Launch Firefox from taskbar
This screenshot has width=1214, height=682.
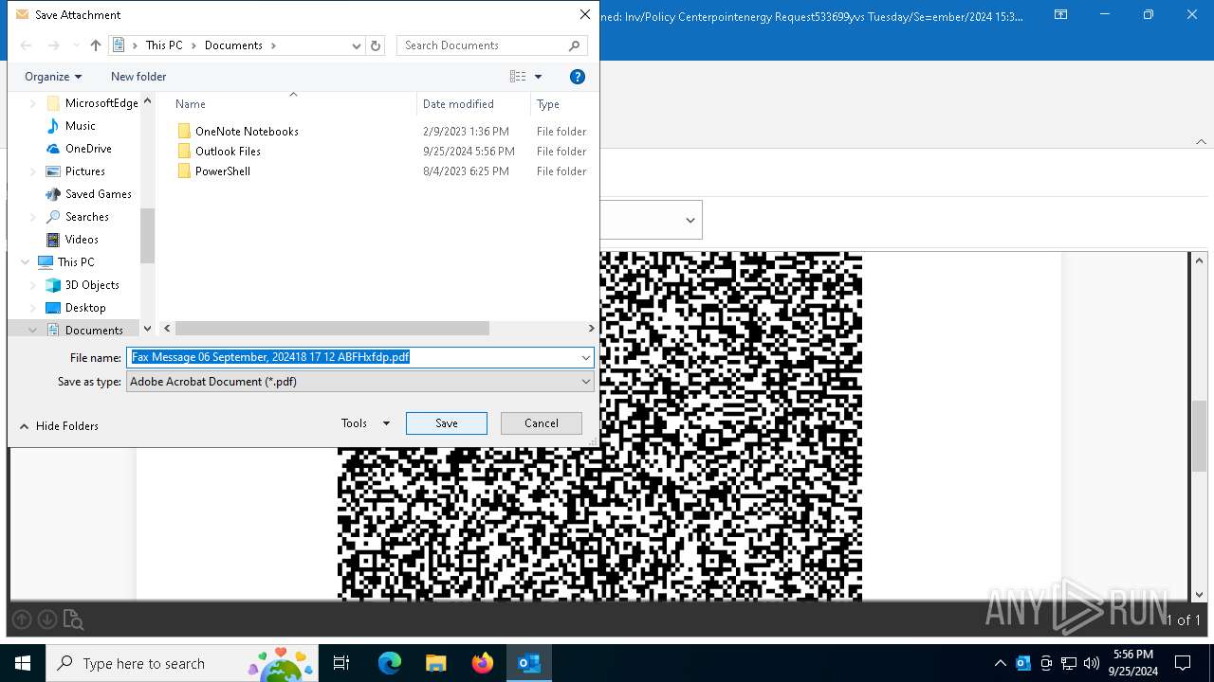point(483,663)
